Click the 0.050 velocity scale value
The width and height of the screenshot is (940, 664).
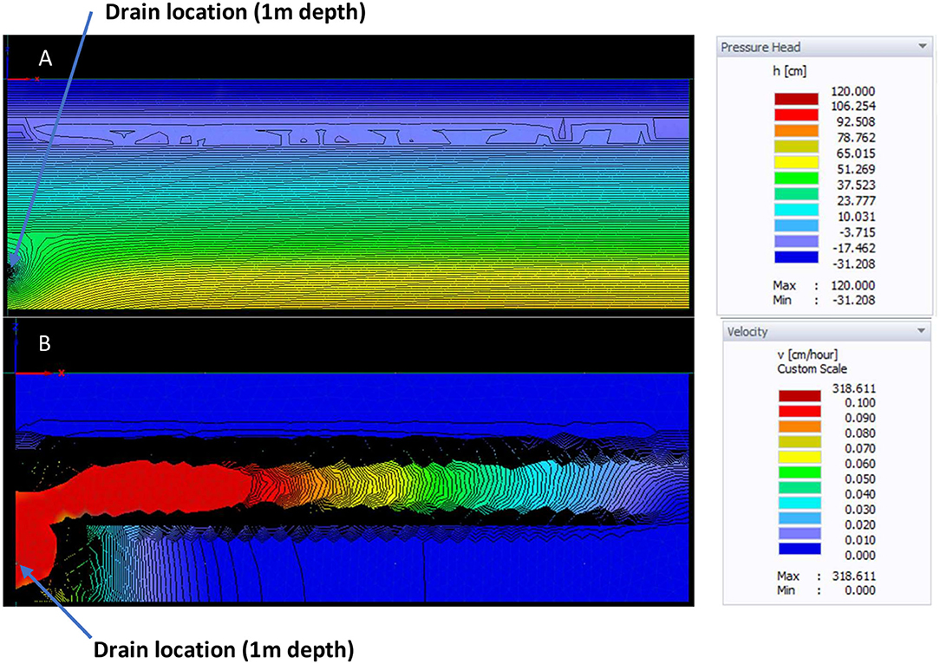pyautogui.click(x=860, y=479)
